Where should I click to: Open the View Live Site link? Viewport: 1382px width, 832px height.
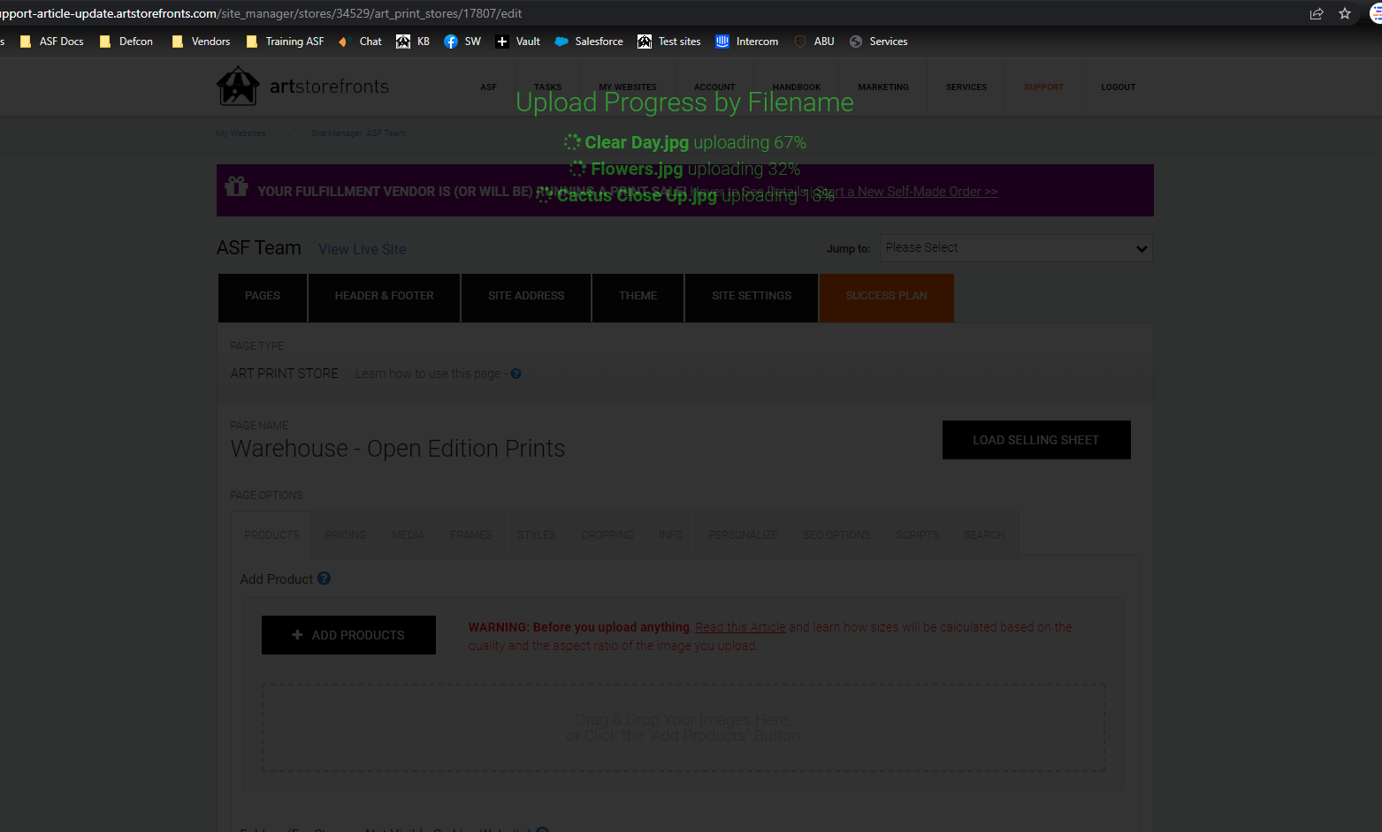(x=363, y=250)
